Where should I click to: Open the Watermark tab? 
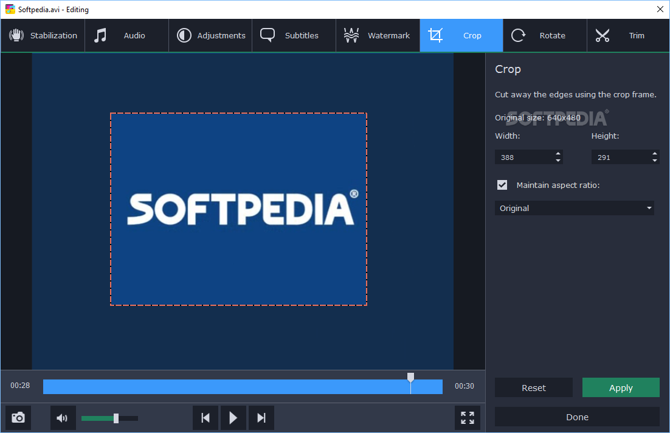point(378,35)
